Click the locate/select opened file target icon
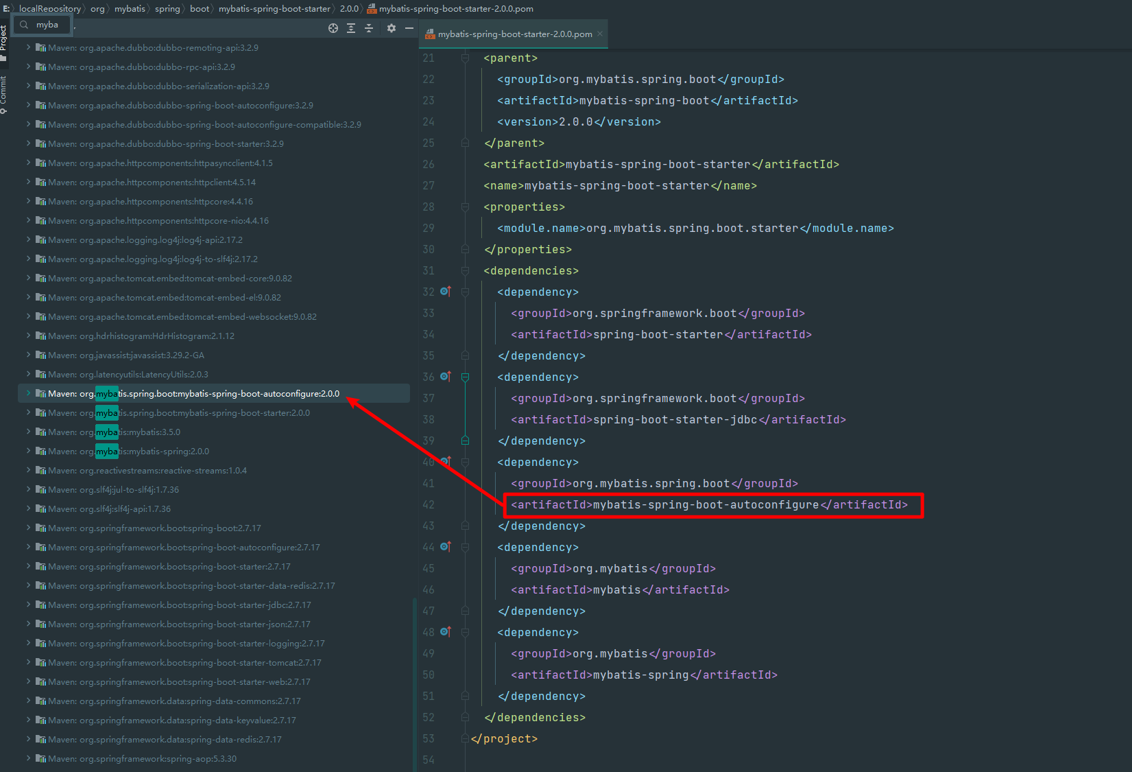 pos(333,28)
